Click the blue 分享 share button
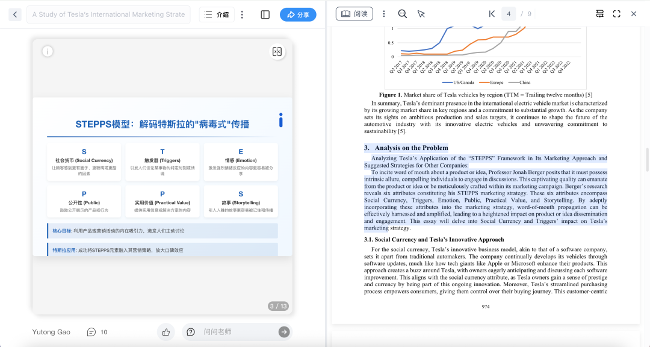The image size is (650, 347). (298, 14)
